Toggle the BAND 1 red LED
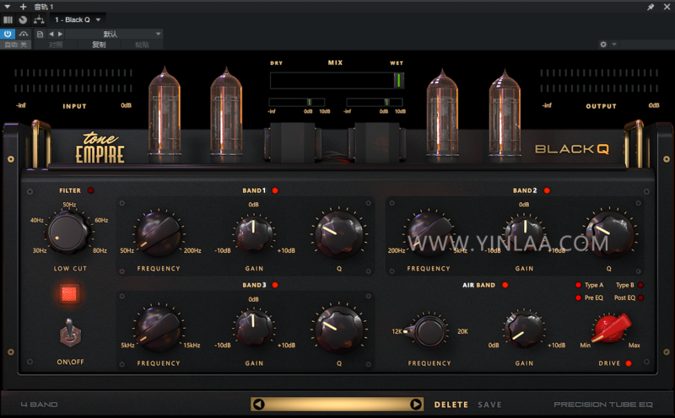Screen dimensions: 675x418 pos(275,190)
